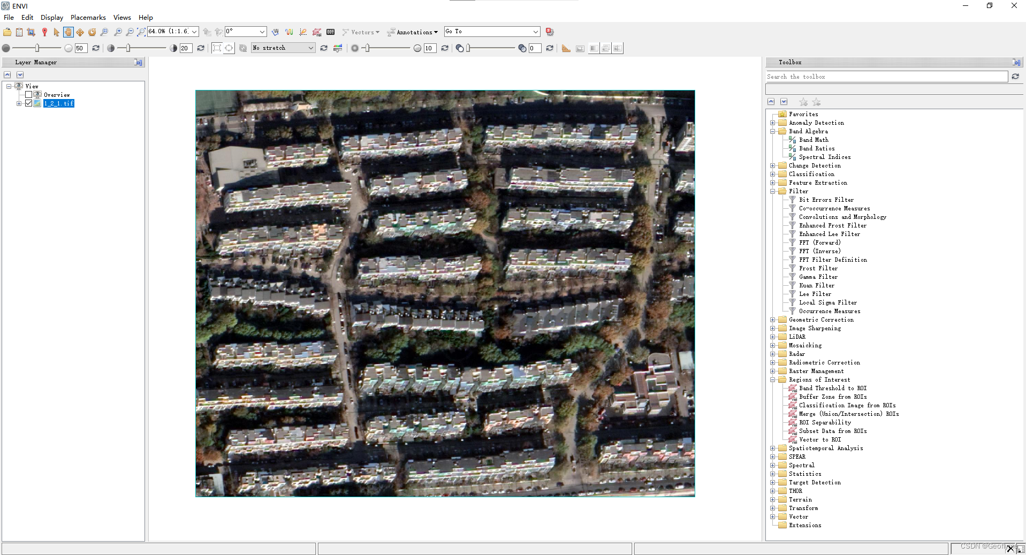1026x555 pixels.
Task: Open a file with the folder icon
Action: 7,32
